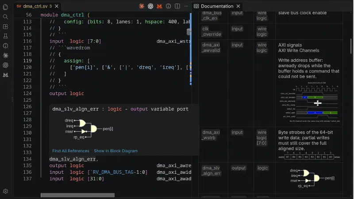
Task: Close the dma_ctrl.sv tab
Action: click(x=57, y=6)
